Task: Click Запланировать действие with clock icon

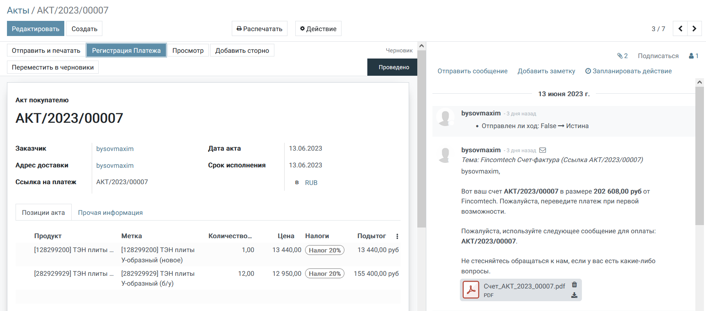Action: [628, 71]
